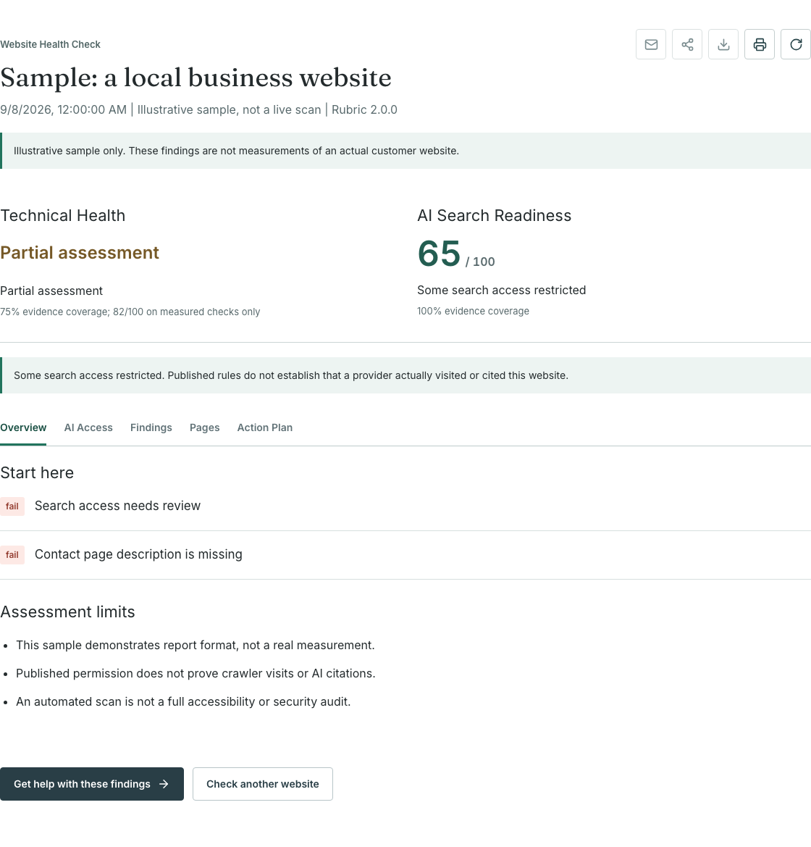Viewport: 811px width, 847px height.
Task: Click the Assessment limits heading
Action: pyautogui.click(x=67, y=612)
